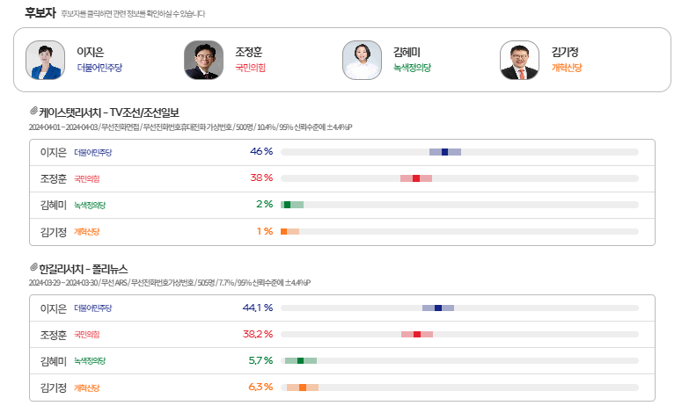Select the 김기정 candidate name in the top card

click(x=565, y=52)
